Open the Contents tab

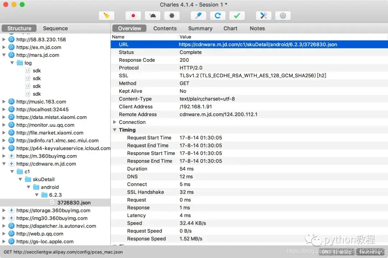pyautogui.click(x=165, y=28)
